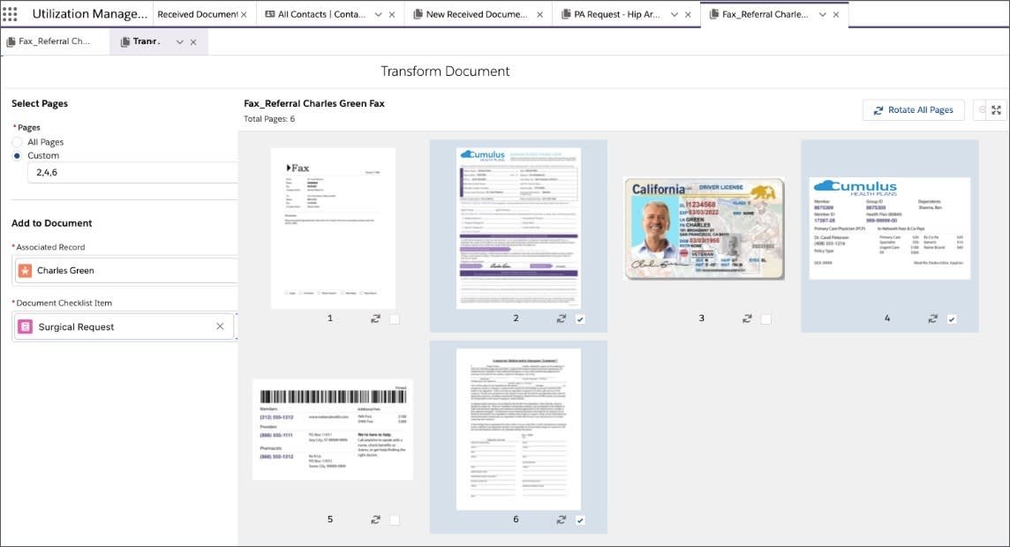Screen dimensions: 1010x547
Task: Close the Received Documents tab
Action: [244, 14]
